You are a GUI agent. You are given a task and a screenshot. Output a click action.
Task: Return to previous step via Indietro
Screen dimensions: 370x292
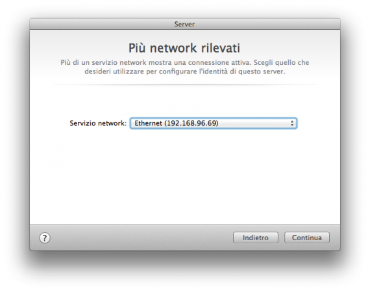(256, 237)
